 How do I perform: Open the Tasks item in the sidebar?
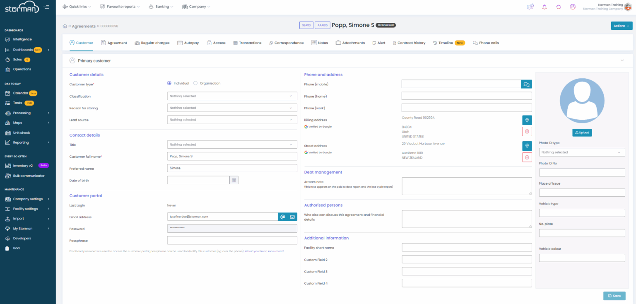point(19,103)
